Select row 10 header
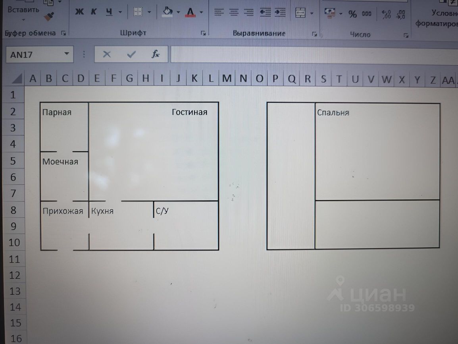458x344 pixels. [x=14, y=242]
